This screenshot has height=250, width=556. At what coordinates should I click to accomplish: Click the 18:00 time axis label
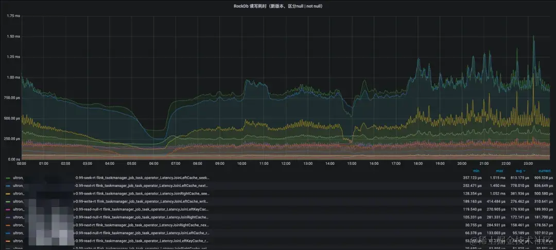coord(418,164)
